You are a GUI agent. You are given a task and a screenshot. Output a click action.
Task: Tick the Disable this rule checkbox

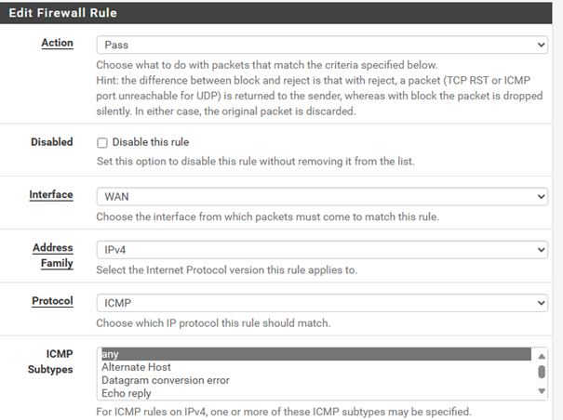[x=102, y=142]
